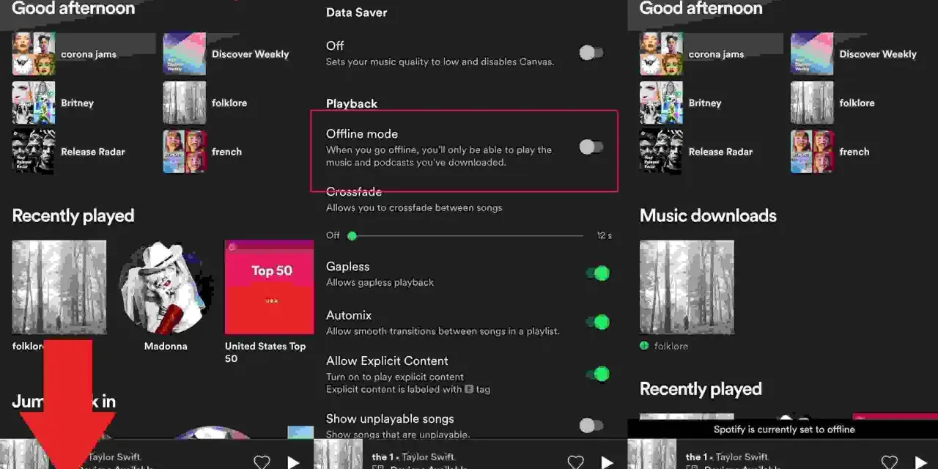Click the Offline mode setting label

[x=362, y=134]
